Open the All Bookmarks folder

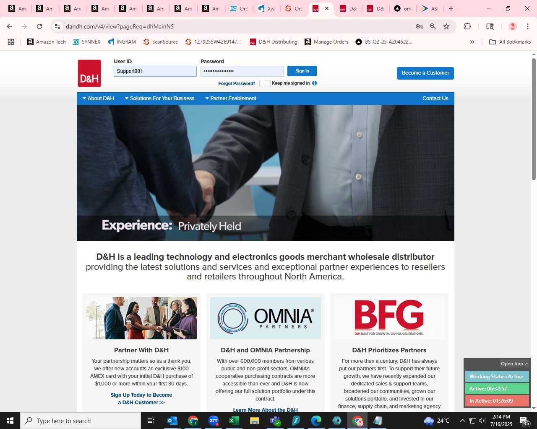click(x=510, y=42)
